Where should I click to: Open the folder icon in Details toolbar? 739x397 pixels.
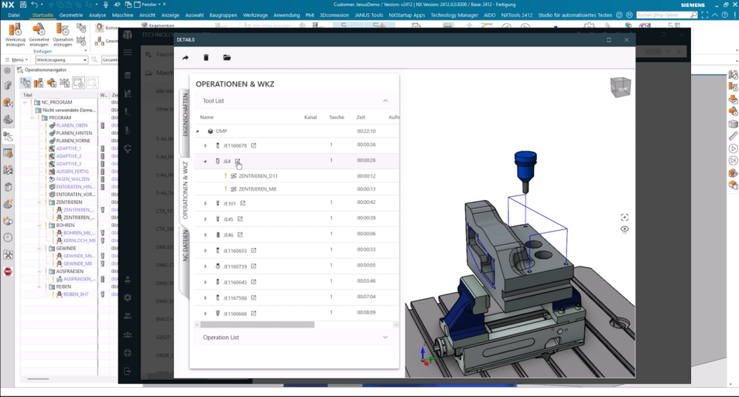[x=227, y=57]
